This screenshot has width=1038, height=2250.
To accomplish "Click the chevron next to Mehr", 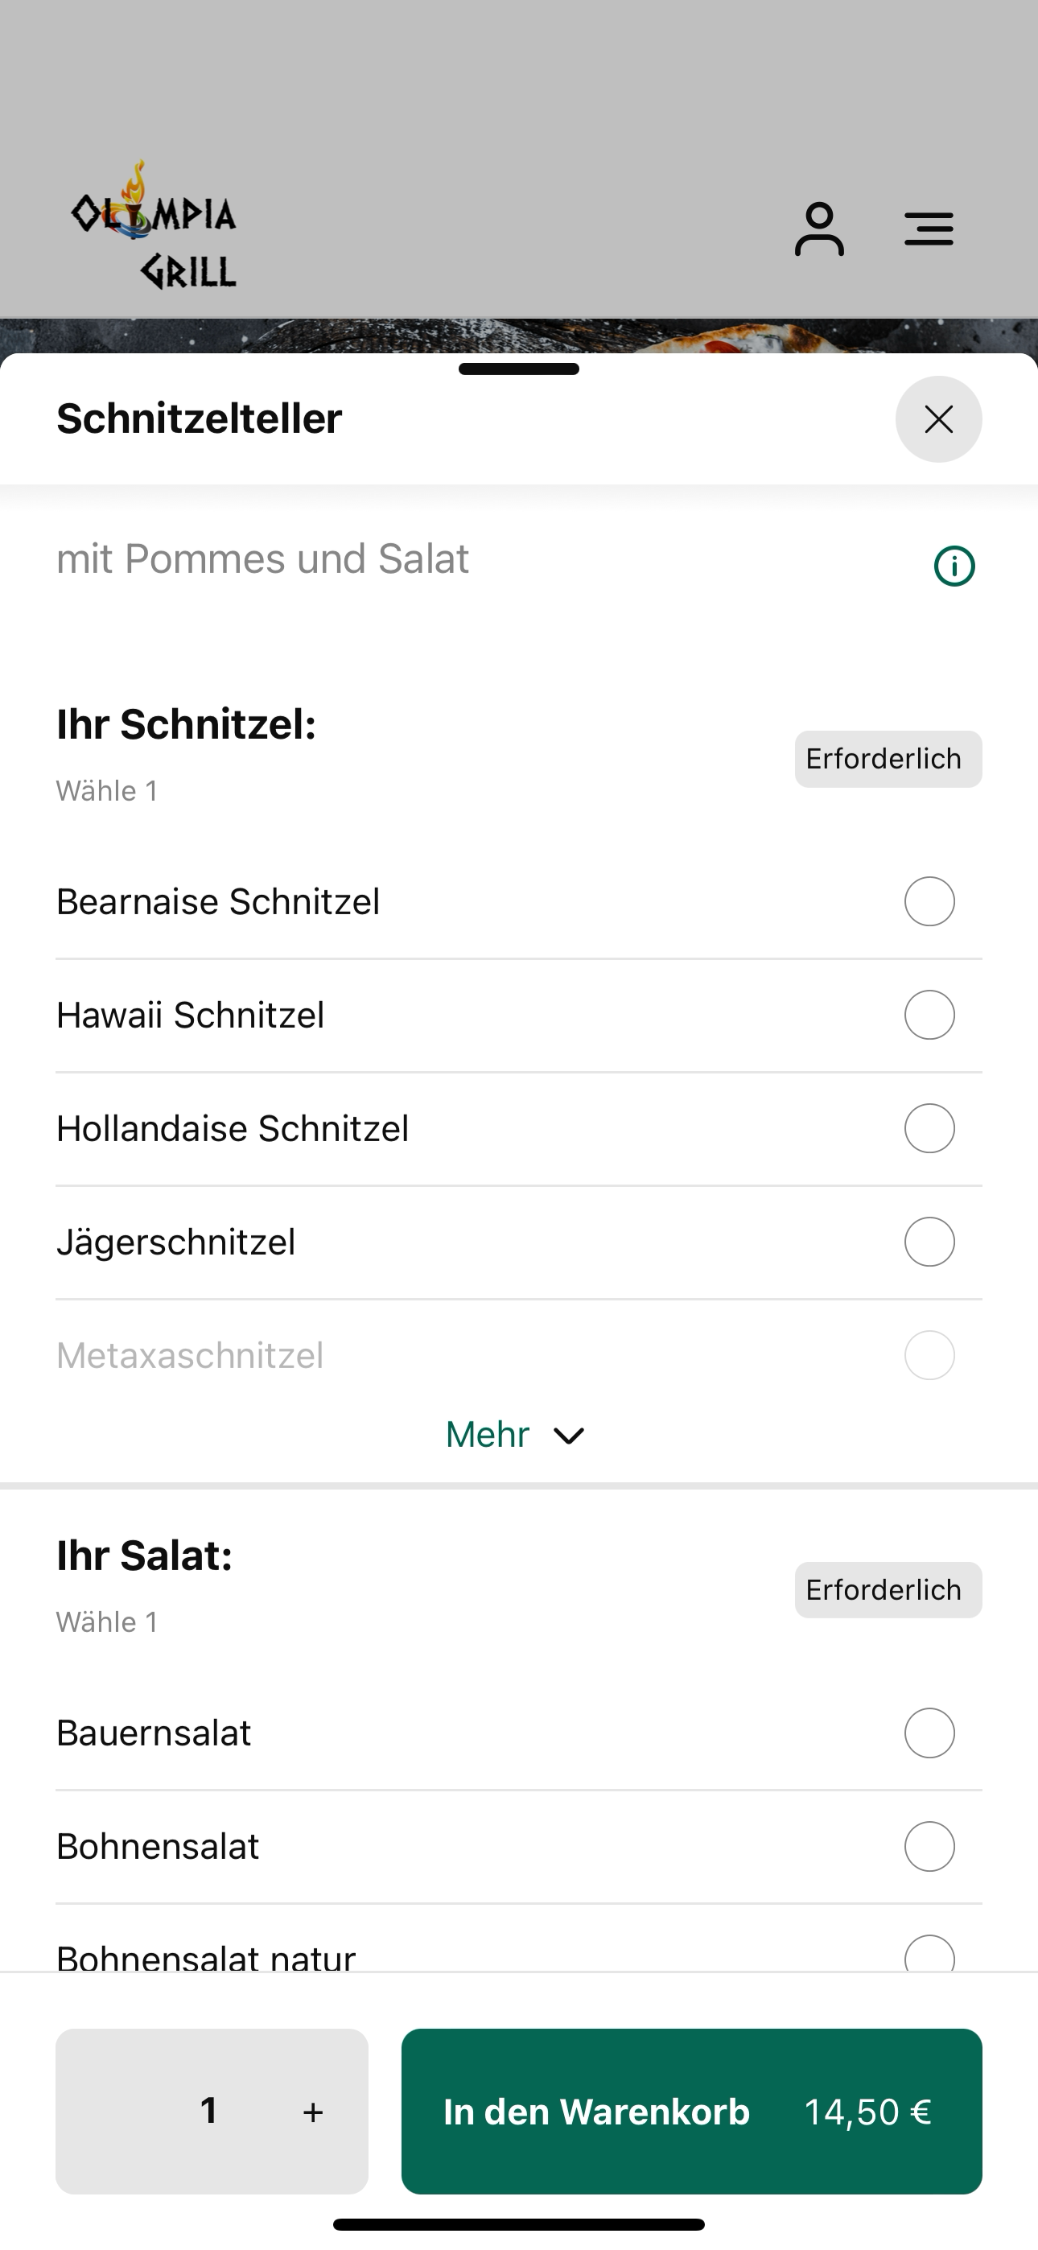I will tap(569, 1436).
